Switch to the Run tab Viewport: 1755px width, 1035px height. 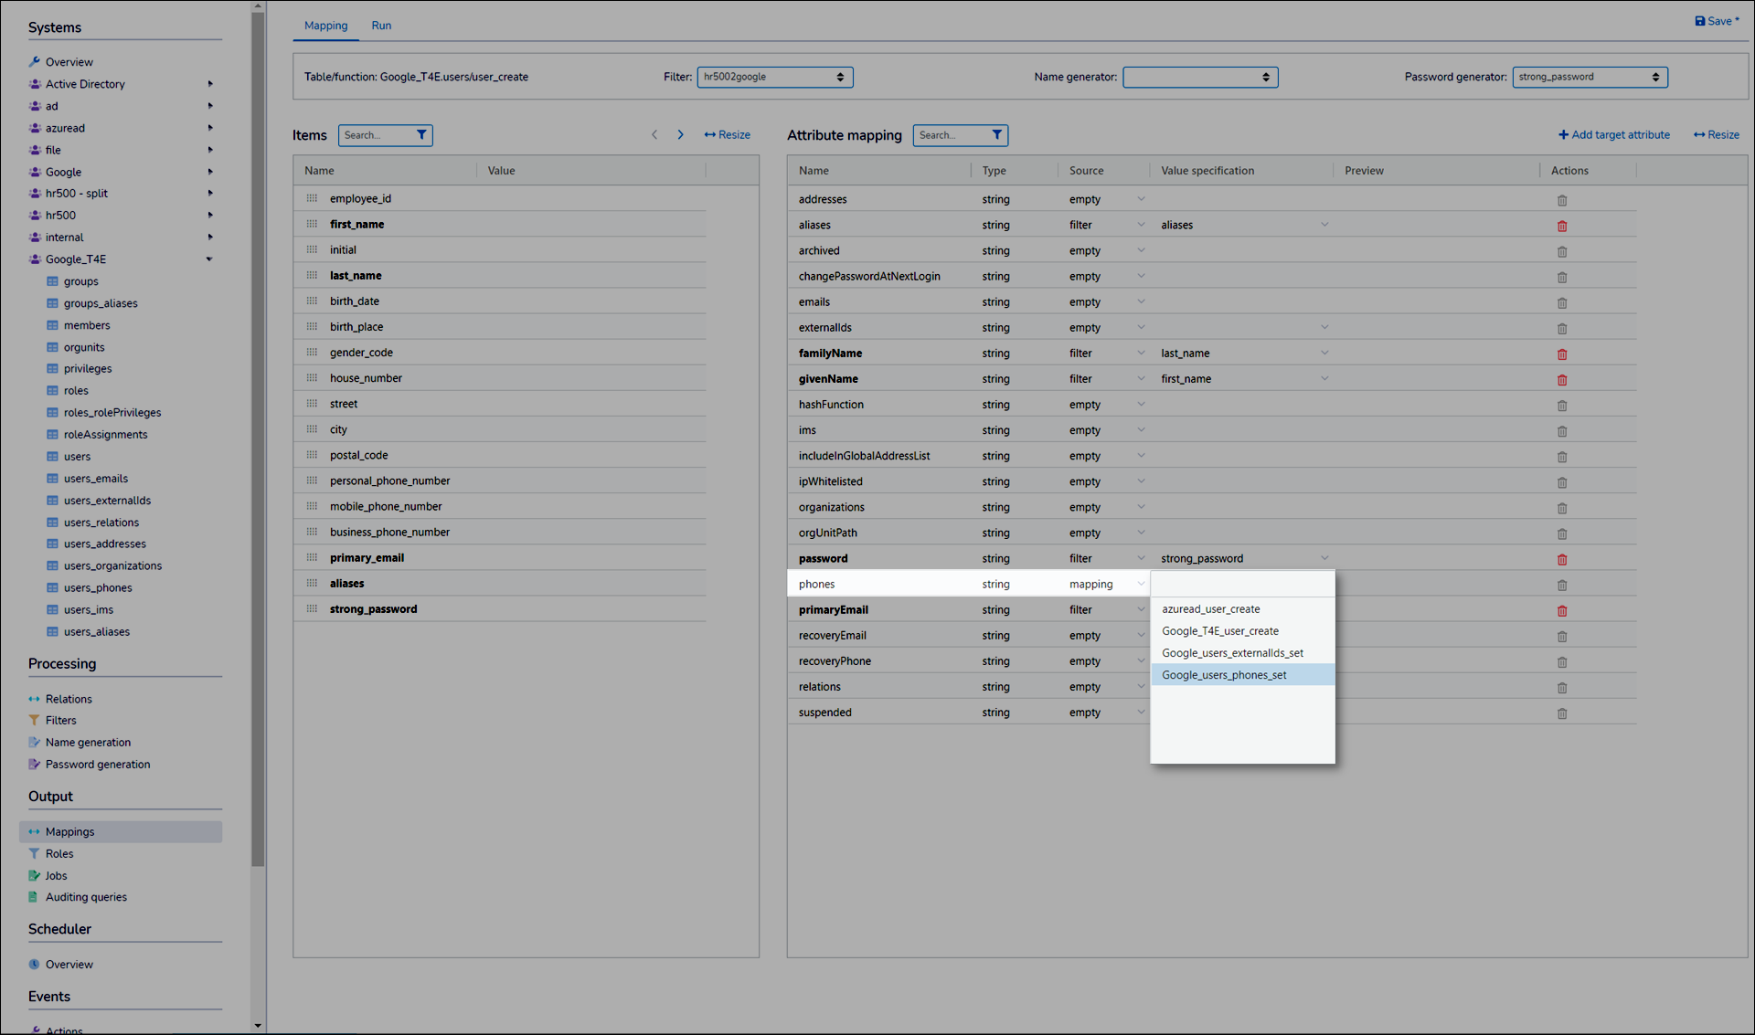[x=381, y=26]
